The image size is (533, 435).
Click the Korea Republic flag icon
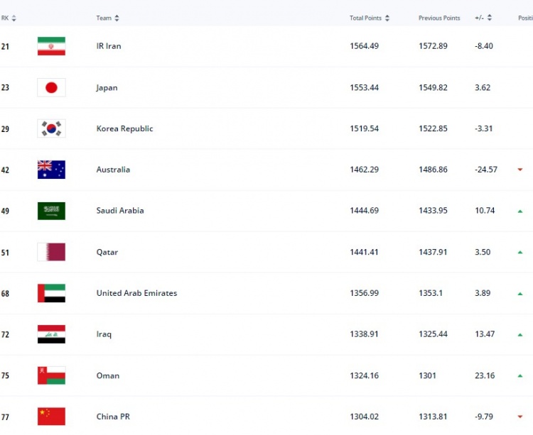tap(51, 128)
